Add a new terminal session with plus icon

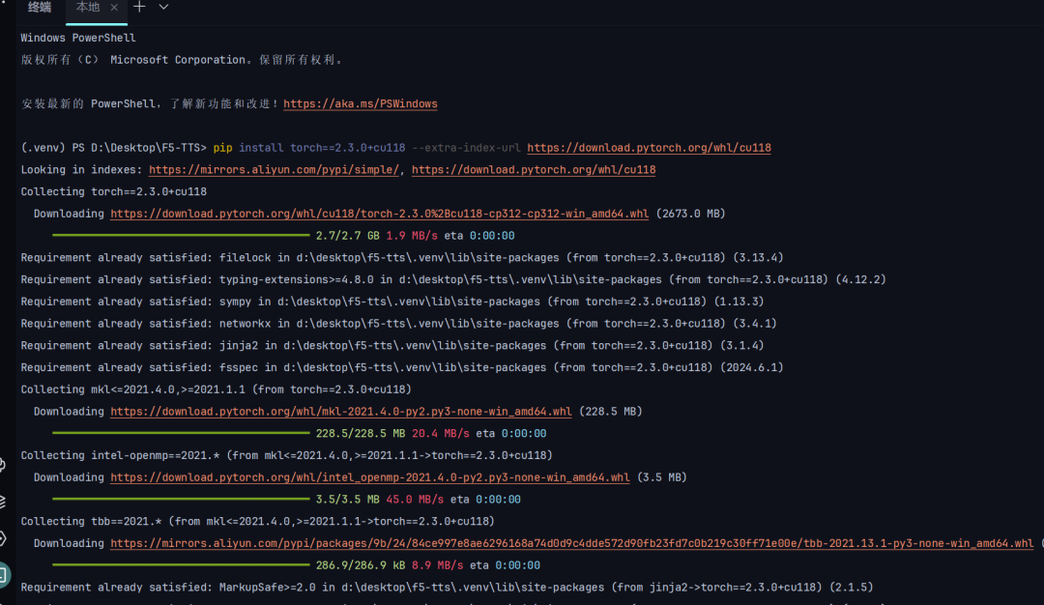point(139,7)
